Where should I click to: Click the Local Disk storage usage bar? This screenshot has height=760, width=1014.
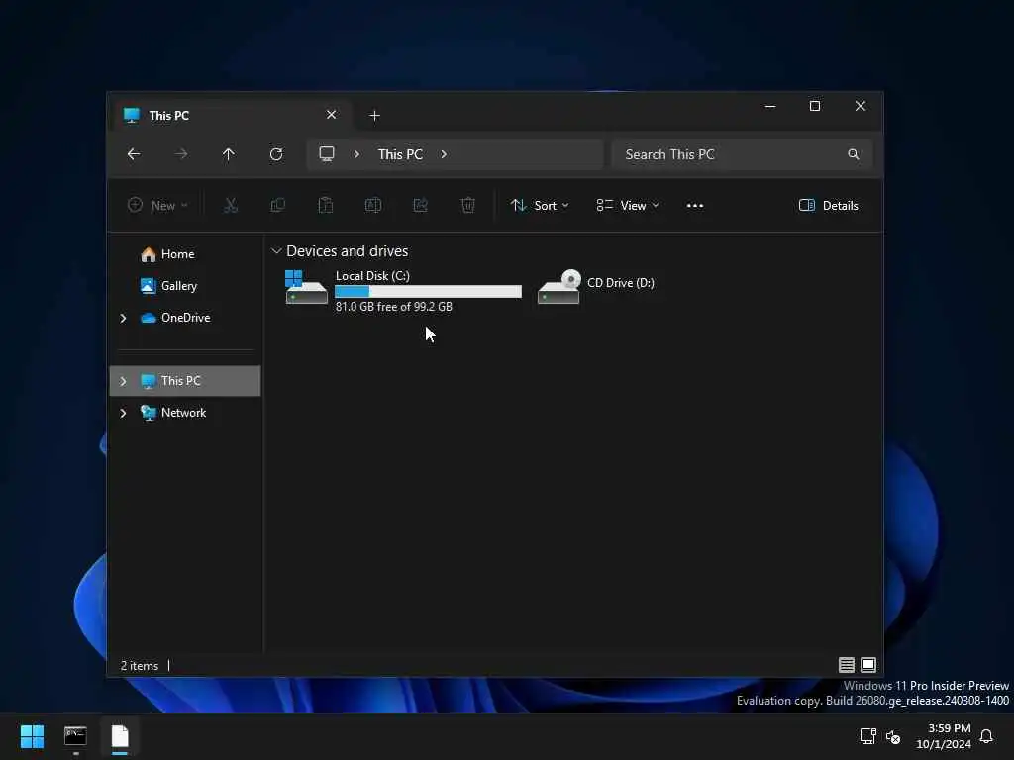(x=428, y=292)
